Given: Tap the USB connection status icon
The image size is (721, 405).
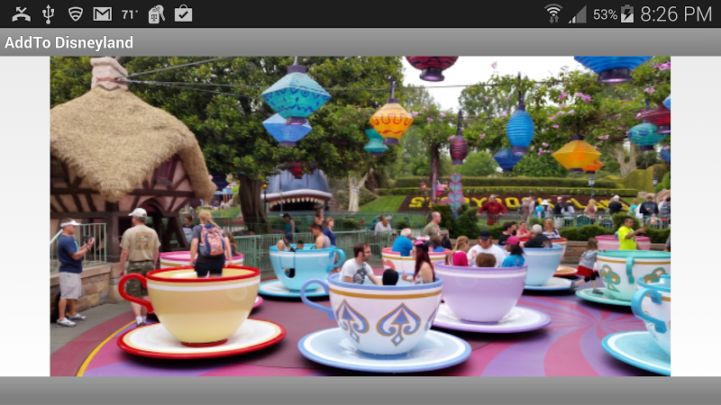Looking at the screenshot, I should 49,14.
